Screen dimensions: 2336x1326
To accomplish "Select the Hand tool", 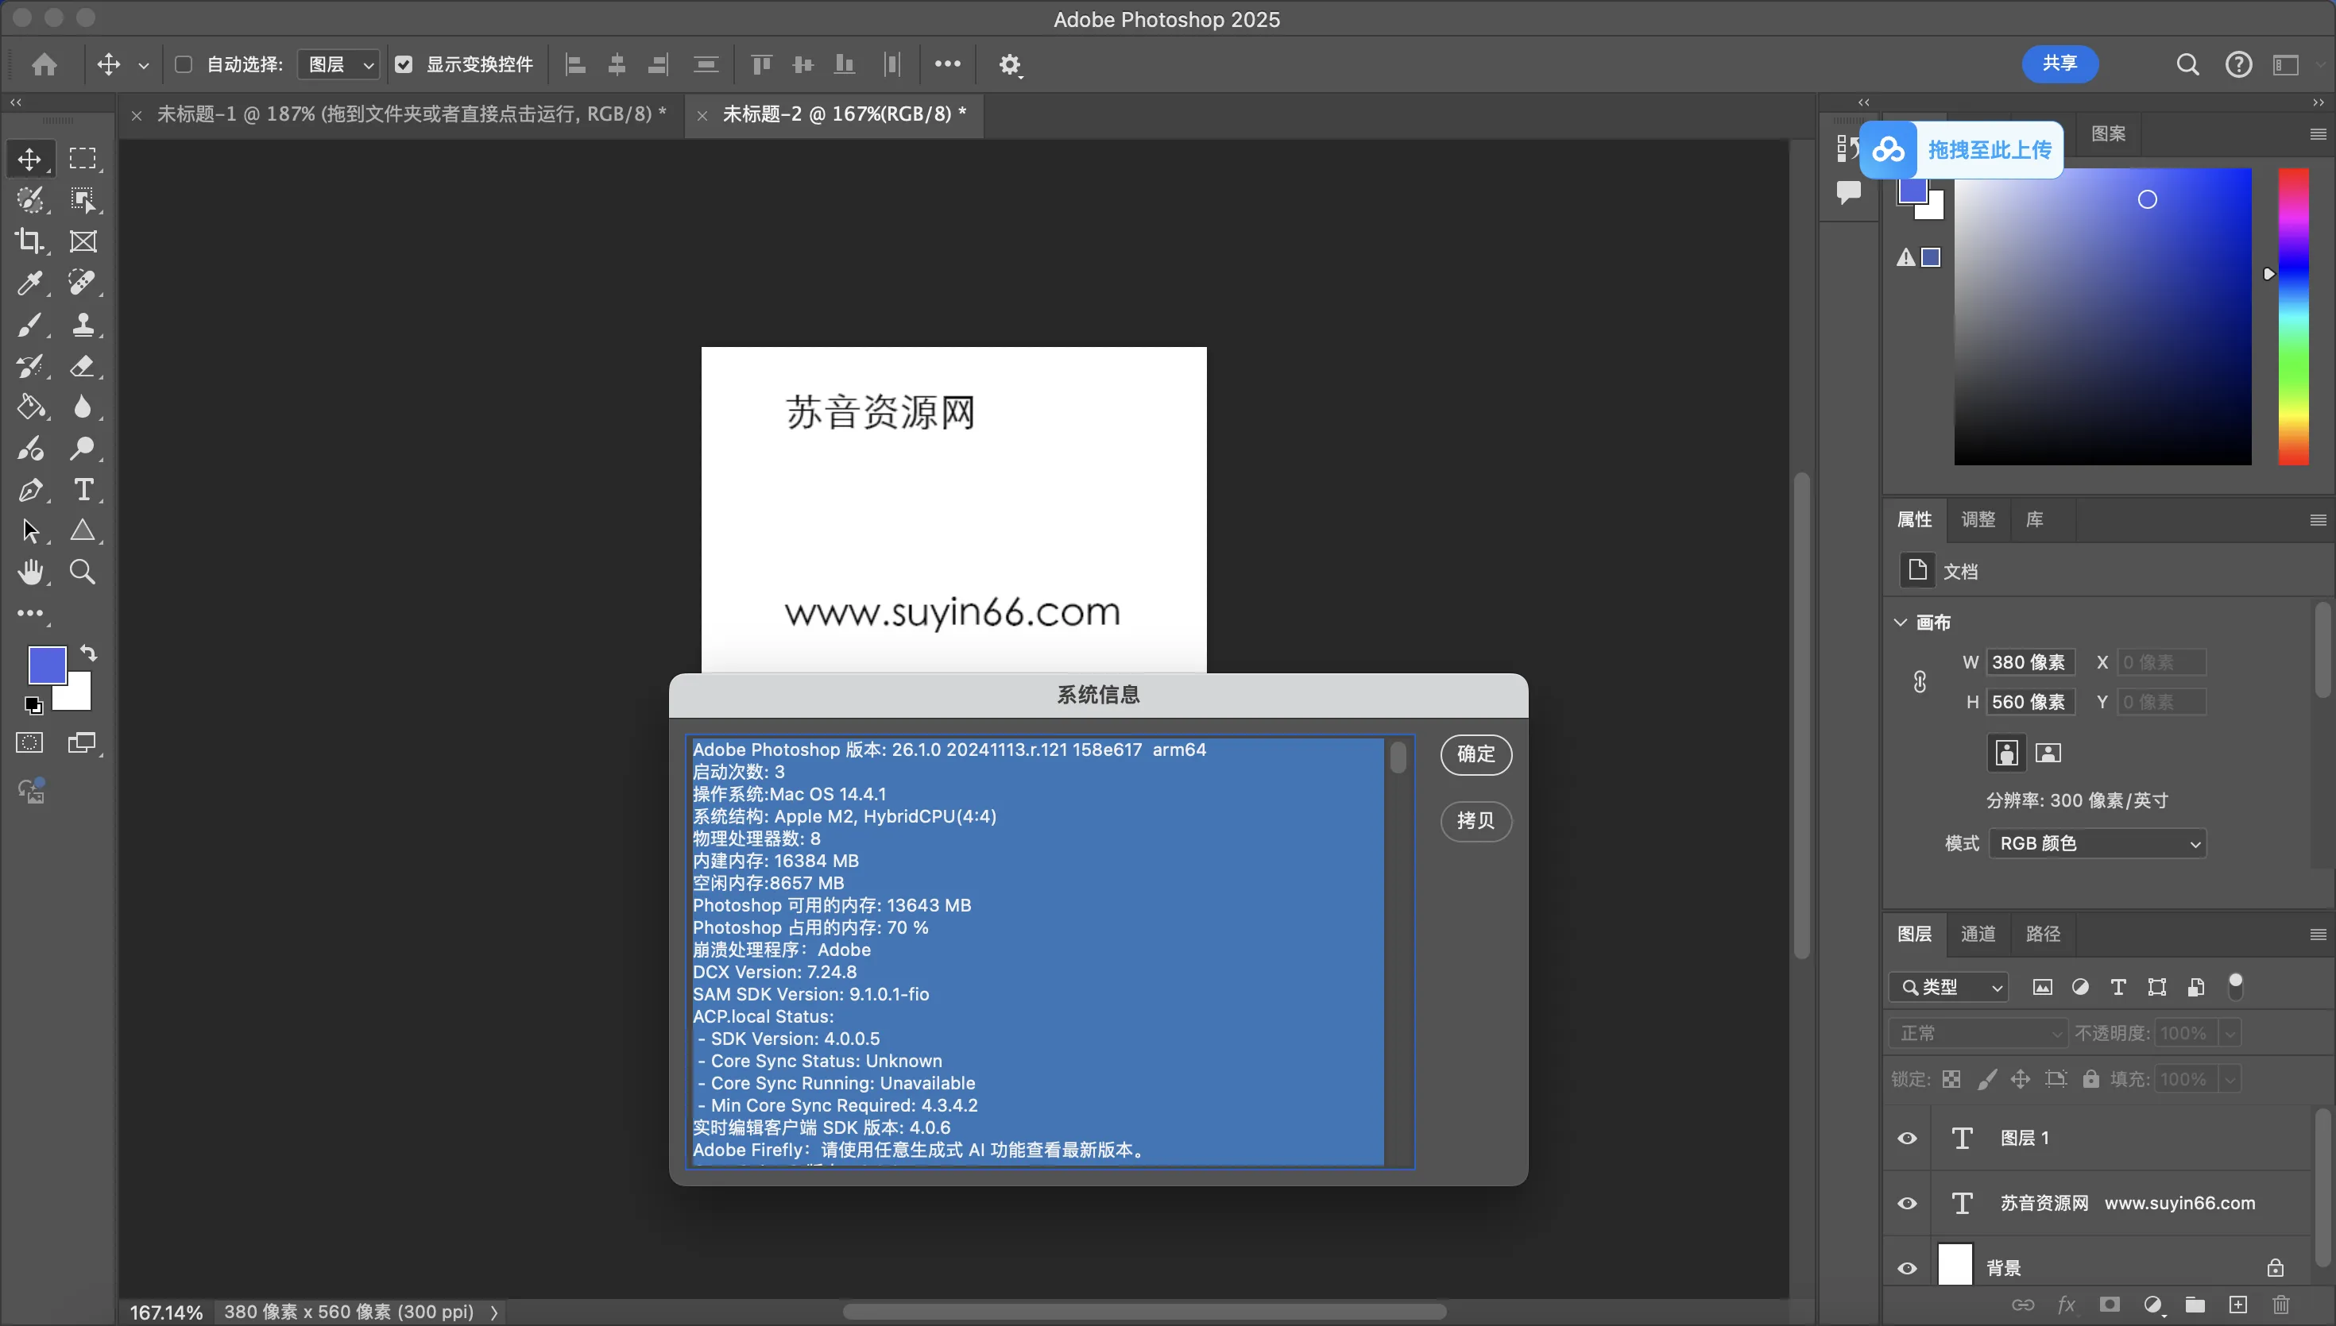I will pos(30,572).
